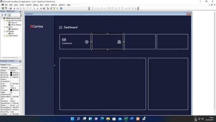Click the Copy toolbar icon

tap(18, 8)
